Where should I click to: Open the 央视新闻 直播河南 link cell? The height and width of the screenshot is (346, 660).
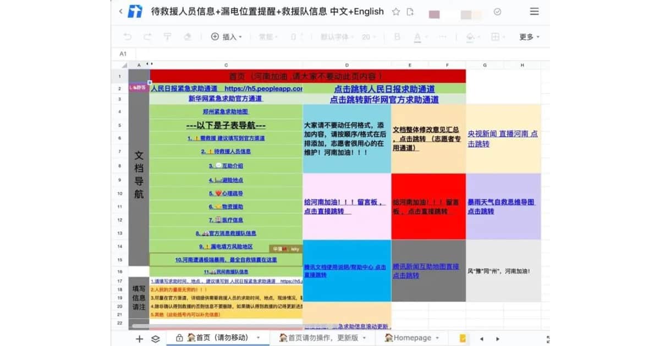pyautogui.click(x=503, y=138)
